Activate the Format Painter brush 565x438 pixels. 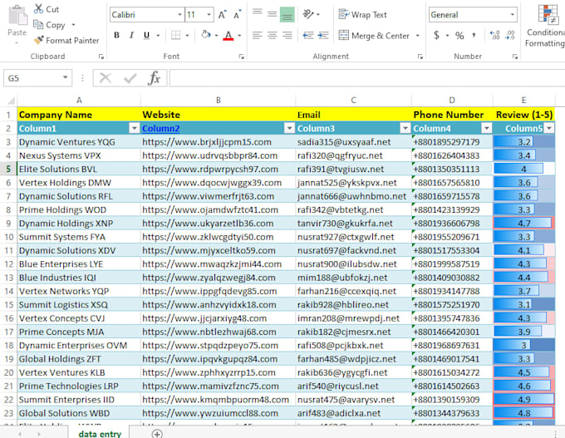[x=38, y=40]
